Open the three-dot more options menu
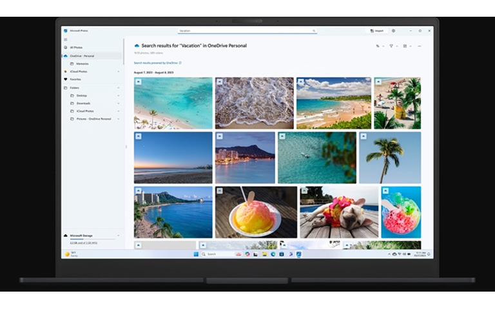Image resolution: width=495 pixels, height=309 pixels. 420,46
